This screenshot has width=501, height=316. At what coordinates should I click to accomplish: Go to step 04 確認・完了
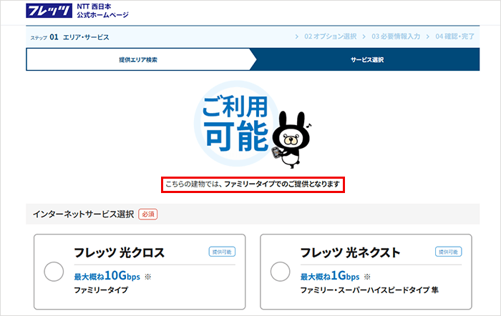(456, 36)
